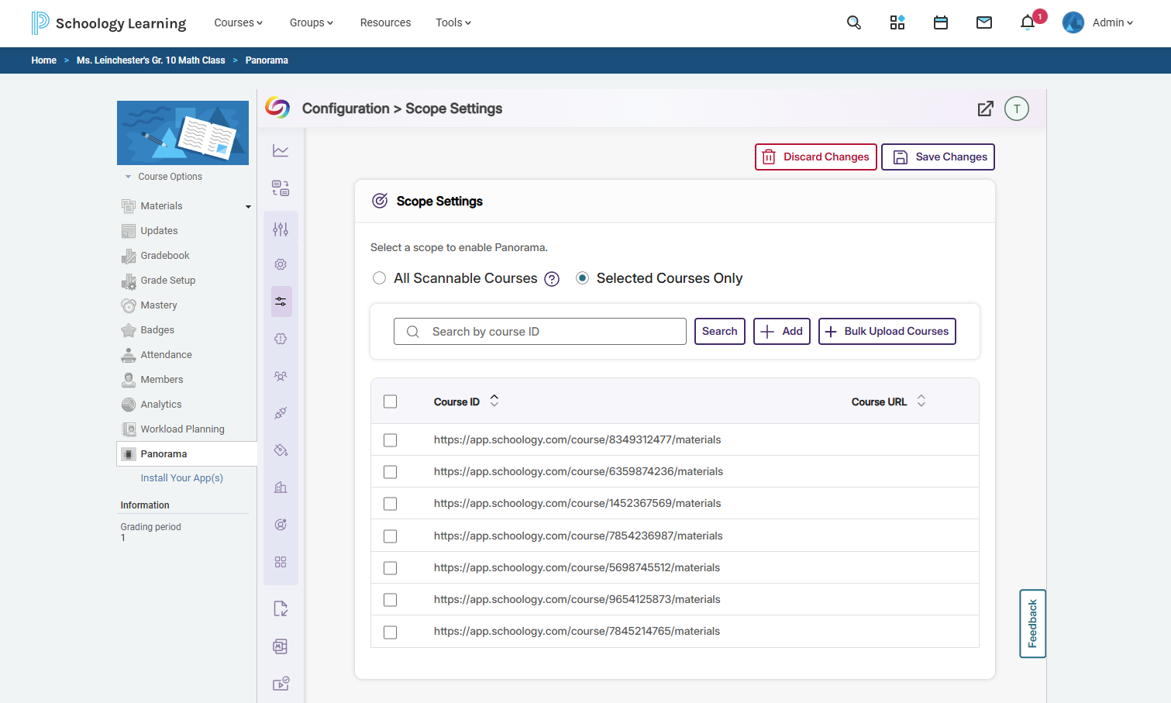Screen dimensions: 1171x703
Task: Expand the Course Options disclosure
Action: click(164, 177)
